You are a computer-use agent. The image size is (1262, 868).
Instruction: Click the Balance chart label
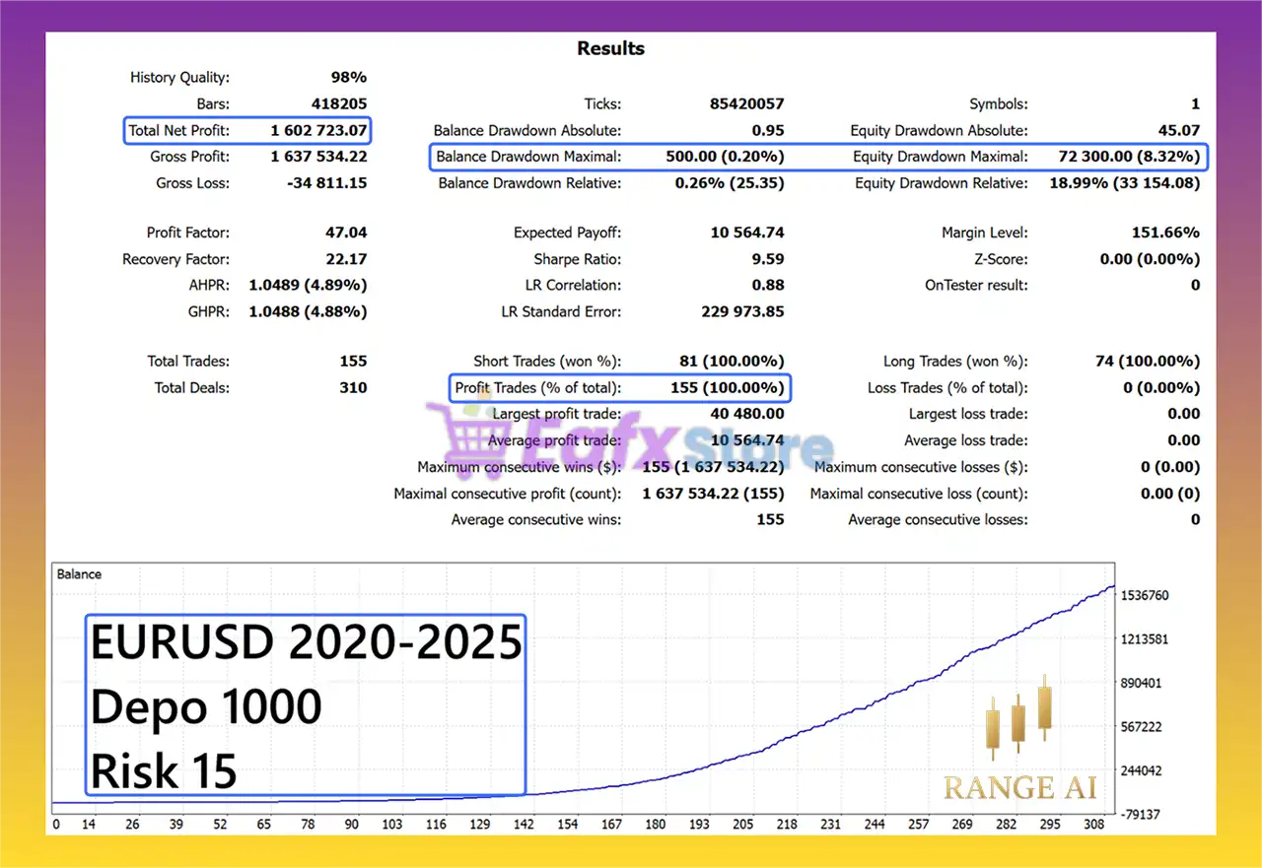pos(79,574)
